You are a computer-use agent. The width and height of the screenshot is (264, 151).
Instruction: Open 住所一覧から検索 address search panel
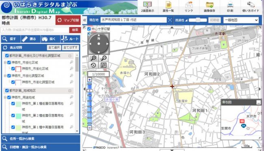(x=41, y=139)
